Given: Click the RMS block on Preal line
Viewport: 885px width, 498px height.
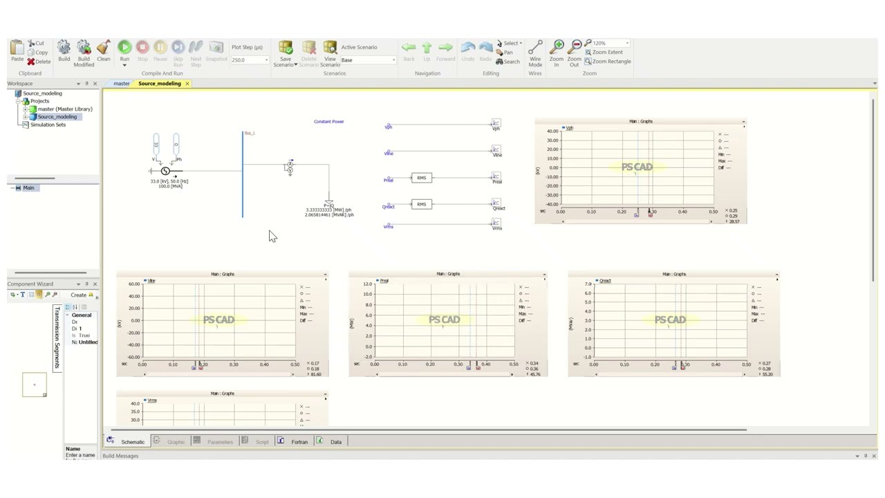Looking at the screenshot, I should (x=421, y=178).
